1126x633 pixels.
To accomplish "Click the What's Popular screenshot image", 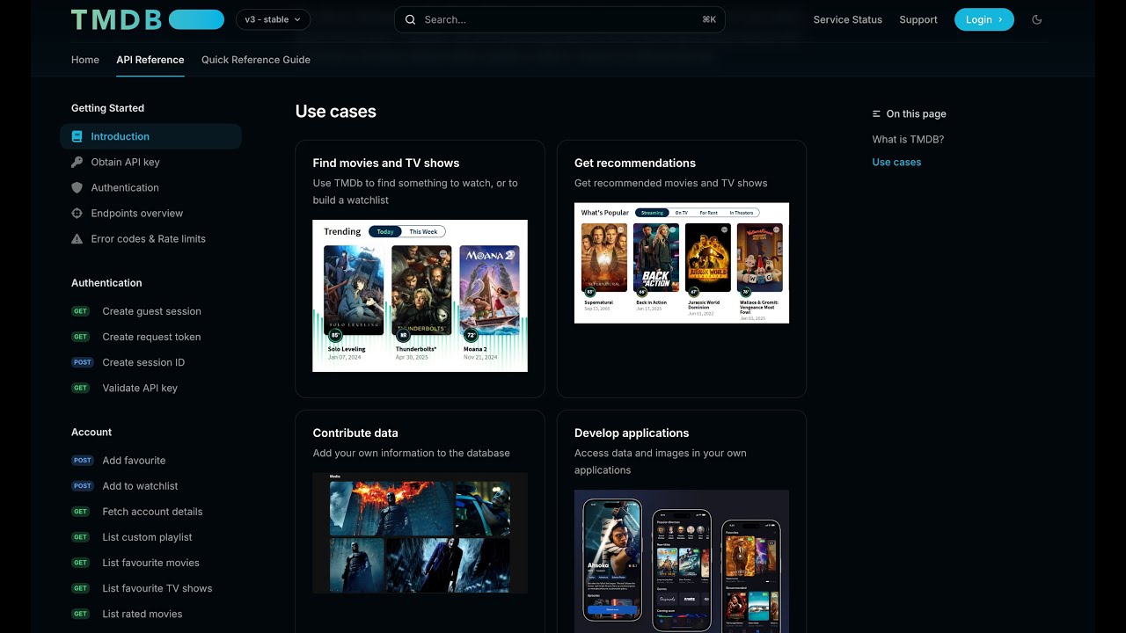I will tap(682, 263).
